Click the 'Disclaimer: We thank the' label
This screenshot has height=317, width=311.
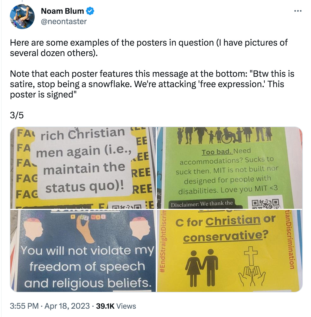pyautogui.click(x=202, y=204)
